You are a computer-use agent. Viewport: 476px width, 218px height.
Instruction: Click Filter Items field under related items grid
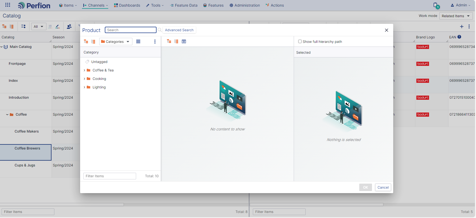tap(279, 212)
